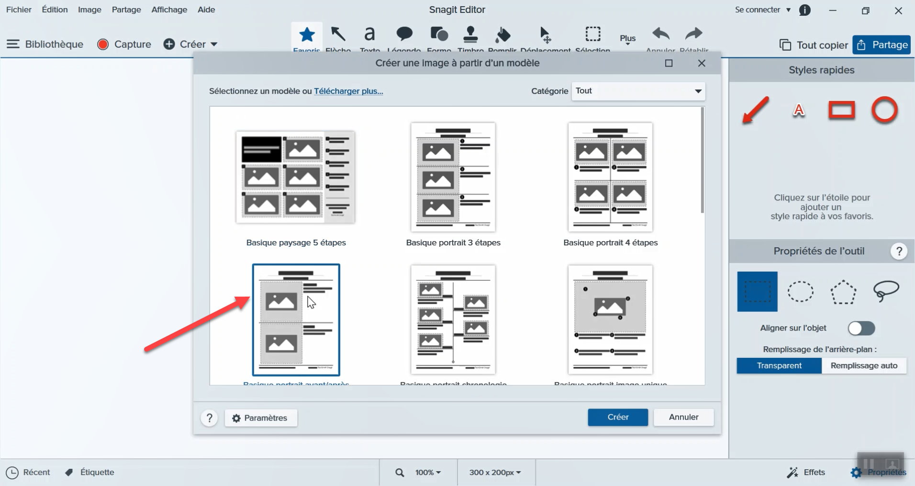Viewport: 915px width, 486px height.
Task: Click the dialog help question mark button
Action: point(209,418)
